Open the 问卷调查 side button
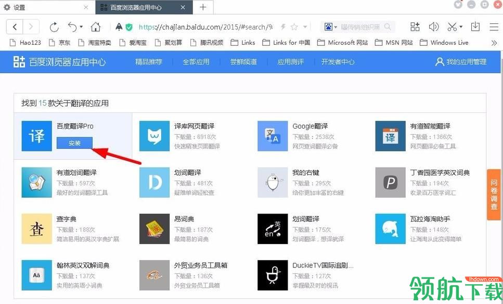Viewport: 503px width, 304px height. click(494, 195)
